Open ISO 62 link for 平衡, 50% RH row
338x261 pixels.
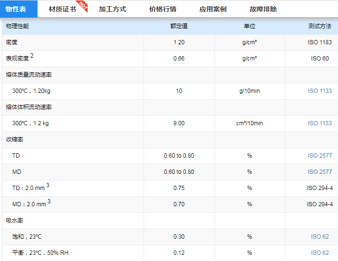pos(319,253)
